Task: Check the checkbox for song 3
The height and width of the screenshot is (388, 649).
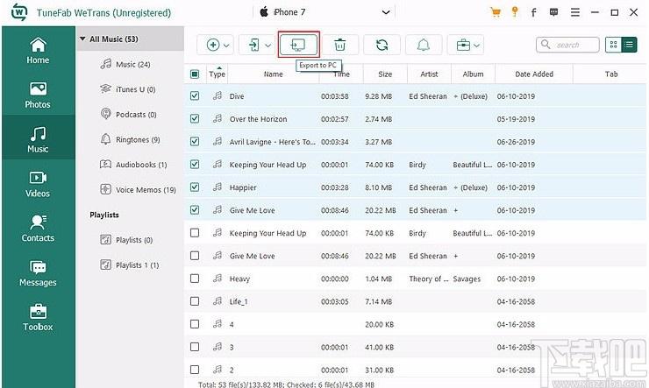Action: 195,347
